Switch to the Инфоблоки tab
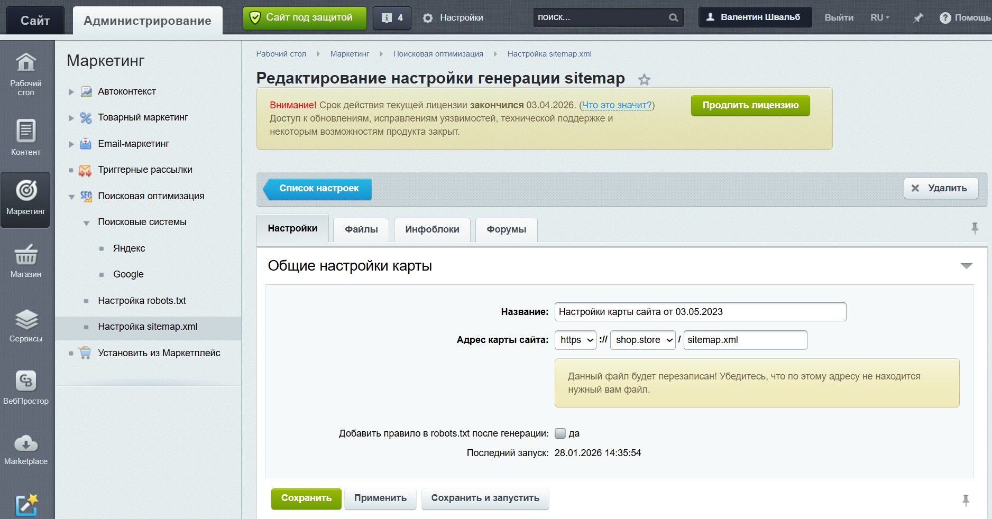The image size is (992, 519). [x=432, y=229]
